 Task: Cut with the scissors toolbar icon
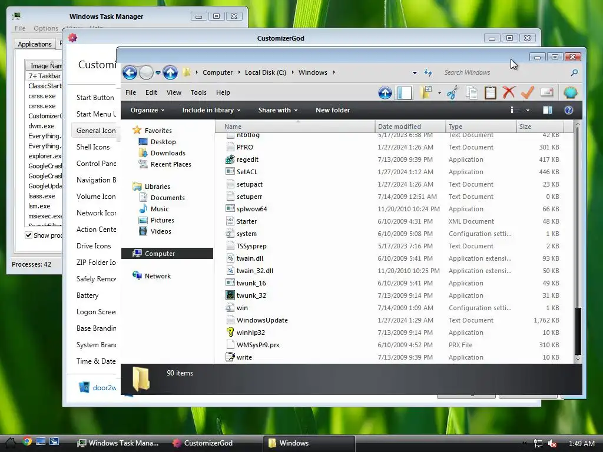tap(453, 92)
